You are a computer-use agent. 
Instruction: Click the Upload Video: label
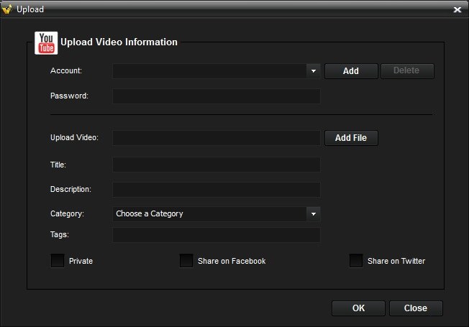click(x=74, y=137)
